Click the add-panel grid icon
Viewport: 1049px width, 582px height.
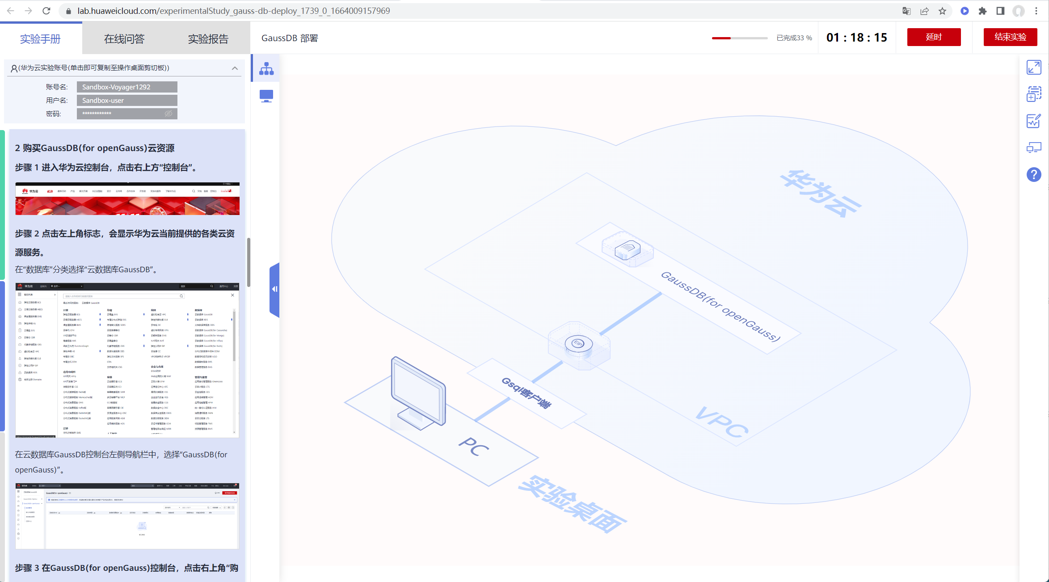click(x=1033, y=94)
